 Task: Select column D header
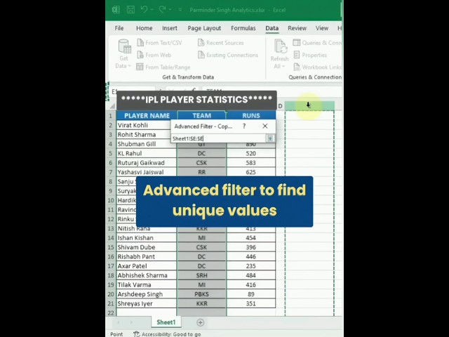[x=280, y=106]
